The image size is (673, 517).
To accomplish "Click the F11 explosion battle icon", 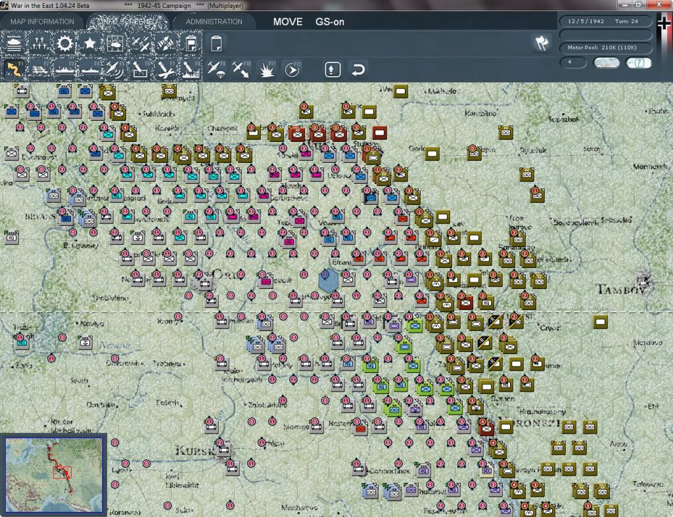I will click(267, 70).
